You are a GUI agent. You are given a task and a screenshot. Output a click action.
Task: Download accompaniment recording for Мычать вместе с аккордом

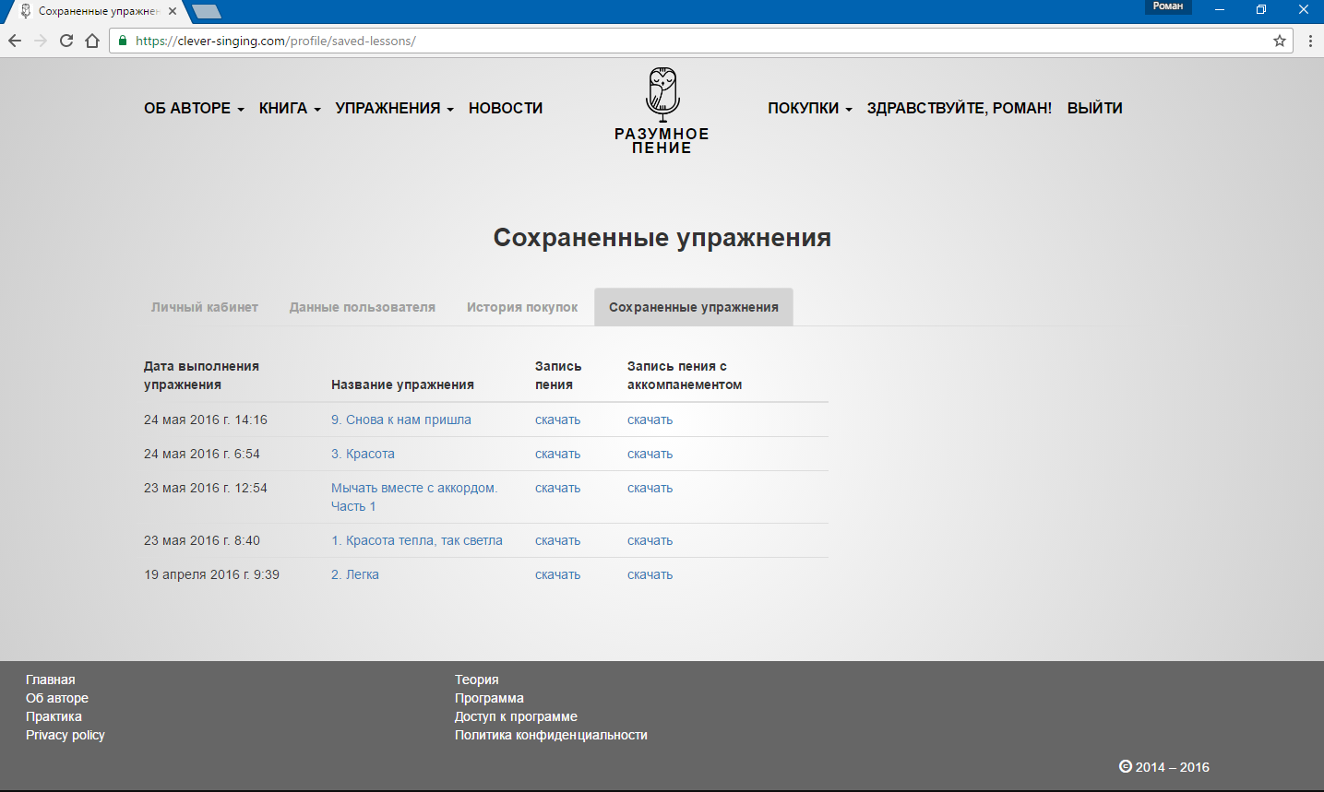[650, 488]
